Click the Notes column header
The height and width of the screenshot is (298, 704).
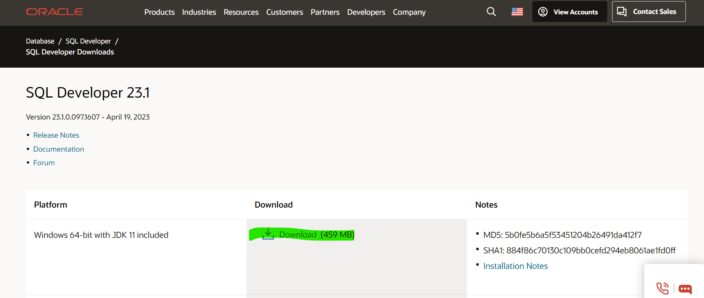coord(486,205)
